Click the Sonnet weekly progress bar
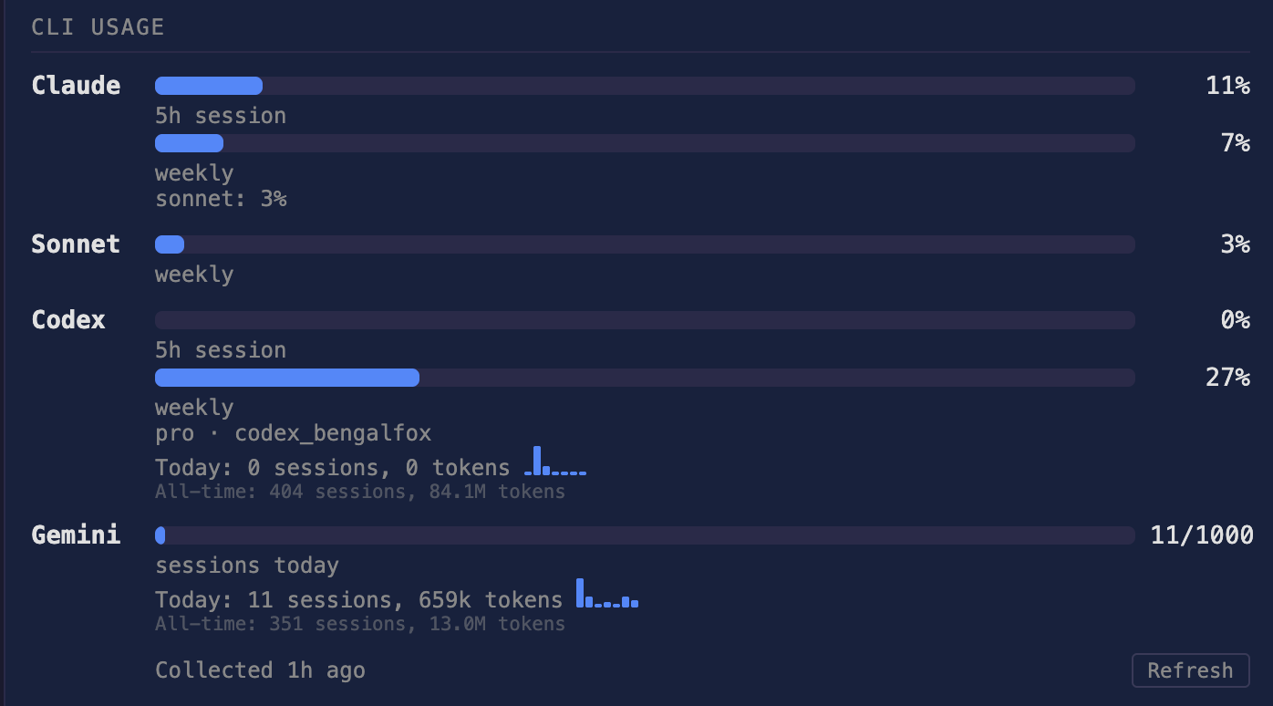Screen dimensions: 1273x706 (x=645, y=244)
